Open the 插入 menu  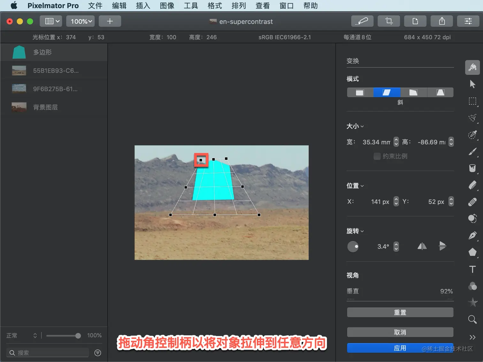pos(143,5)
